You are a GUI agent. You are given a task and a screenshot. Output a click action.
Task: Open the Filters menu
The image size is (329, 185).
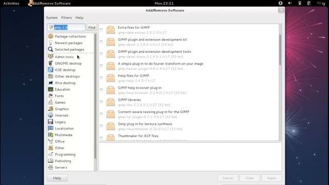point(66,17)
